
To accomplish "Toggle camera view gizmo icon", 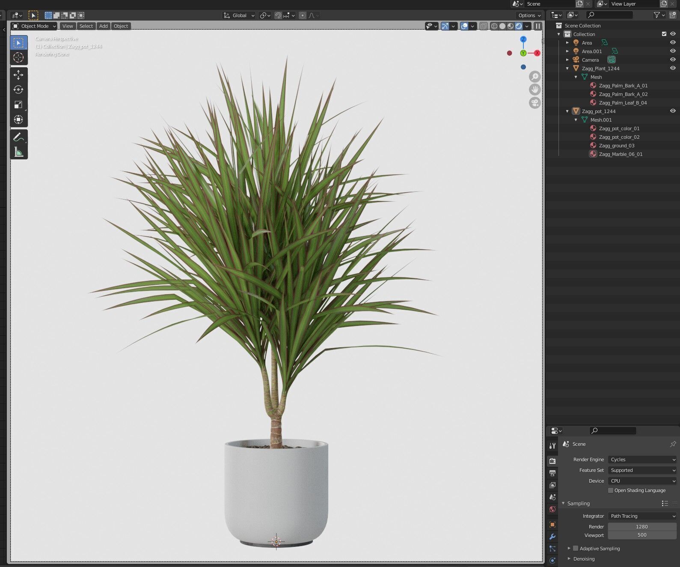I will pyautogui.click(x=535, y=103).
